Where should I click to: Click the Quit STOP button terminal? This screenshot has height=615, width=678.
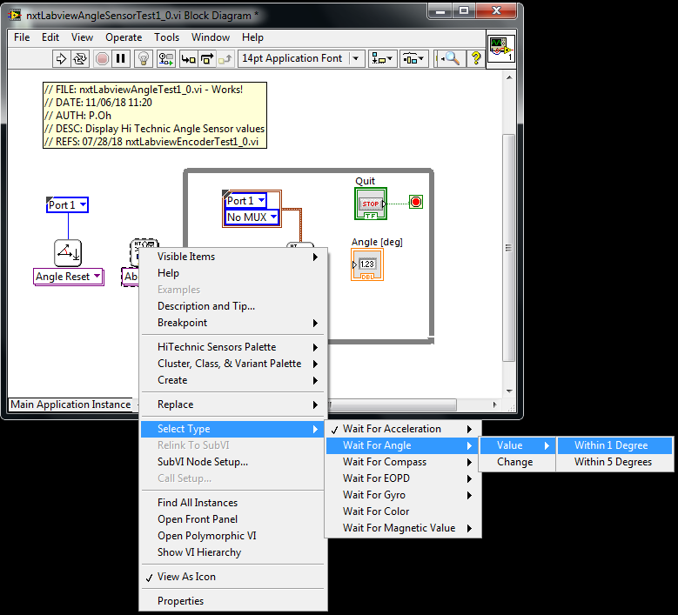pyautogui.click(x=371, y=204)
